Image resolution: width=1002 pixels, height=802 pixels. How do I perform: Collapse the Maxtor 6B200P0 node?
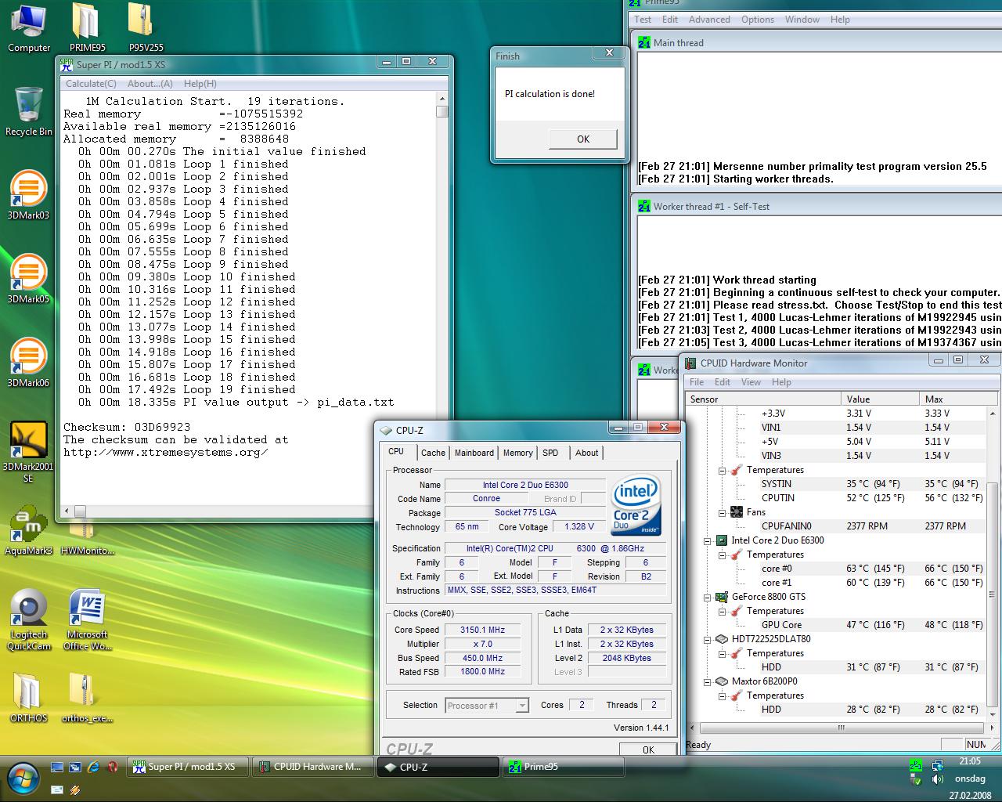(708, 681)
